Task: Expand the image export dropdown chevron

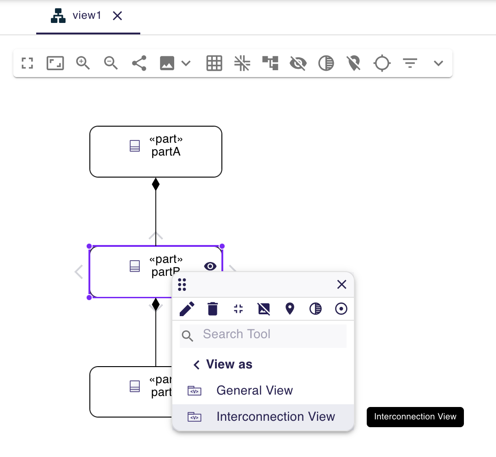Action: 186,63
